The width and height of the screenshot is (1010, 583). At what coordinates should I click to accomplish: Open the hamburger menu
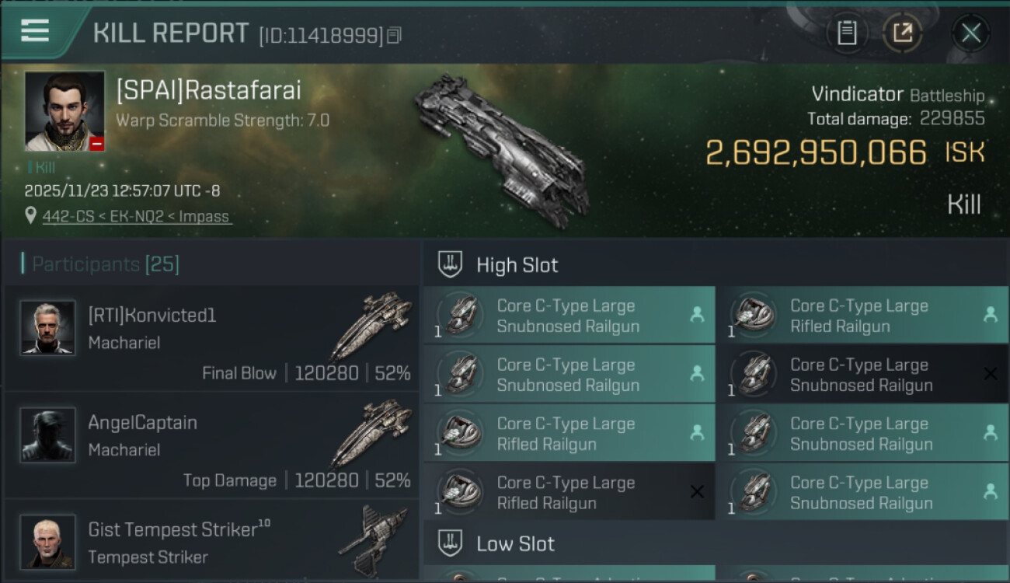tap(35, 31)
